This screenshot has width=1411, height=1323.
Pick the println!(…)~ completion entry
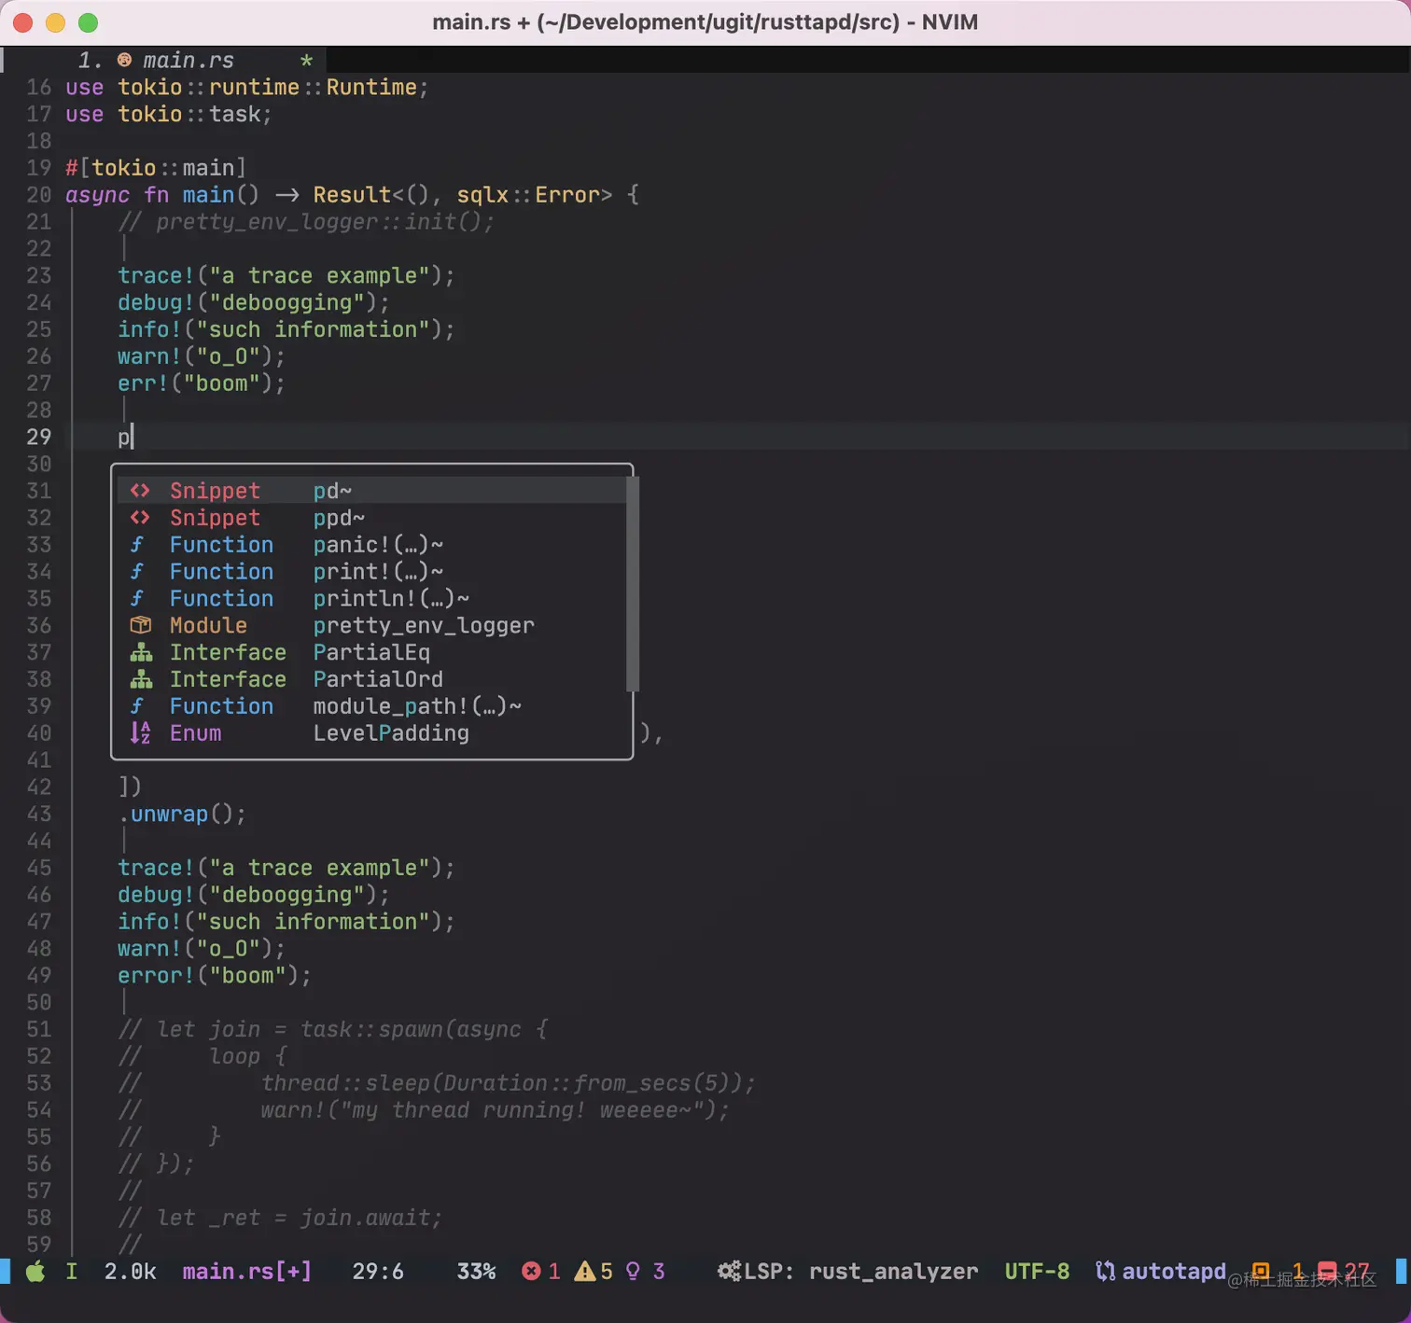[x=371, y=599]
